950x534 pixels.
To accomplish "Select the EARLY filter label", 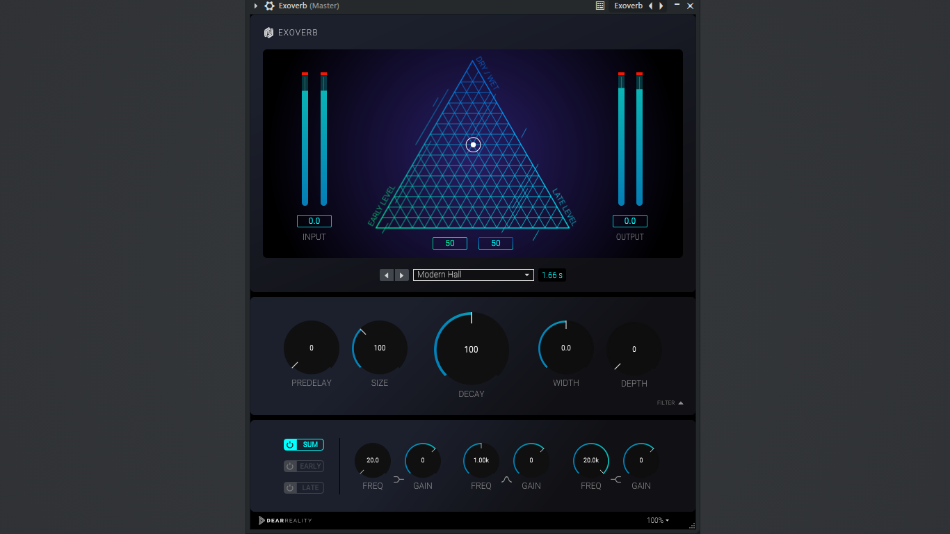I will point(311,467).
